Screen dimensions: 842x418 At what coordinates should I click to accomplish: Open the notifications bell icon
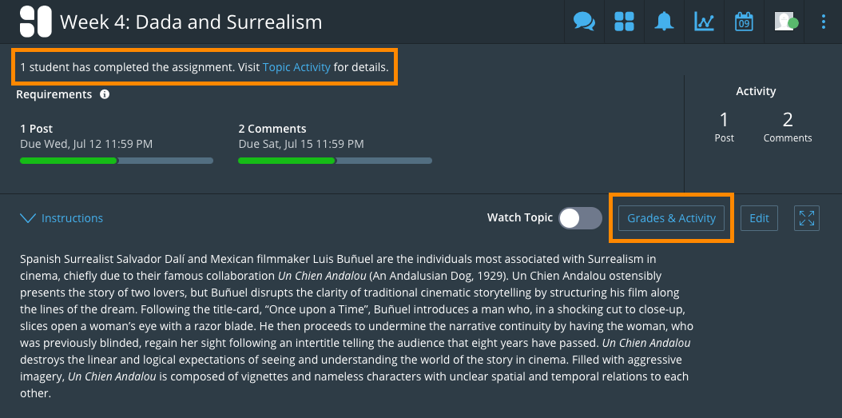pos(664,22)
